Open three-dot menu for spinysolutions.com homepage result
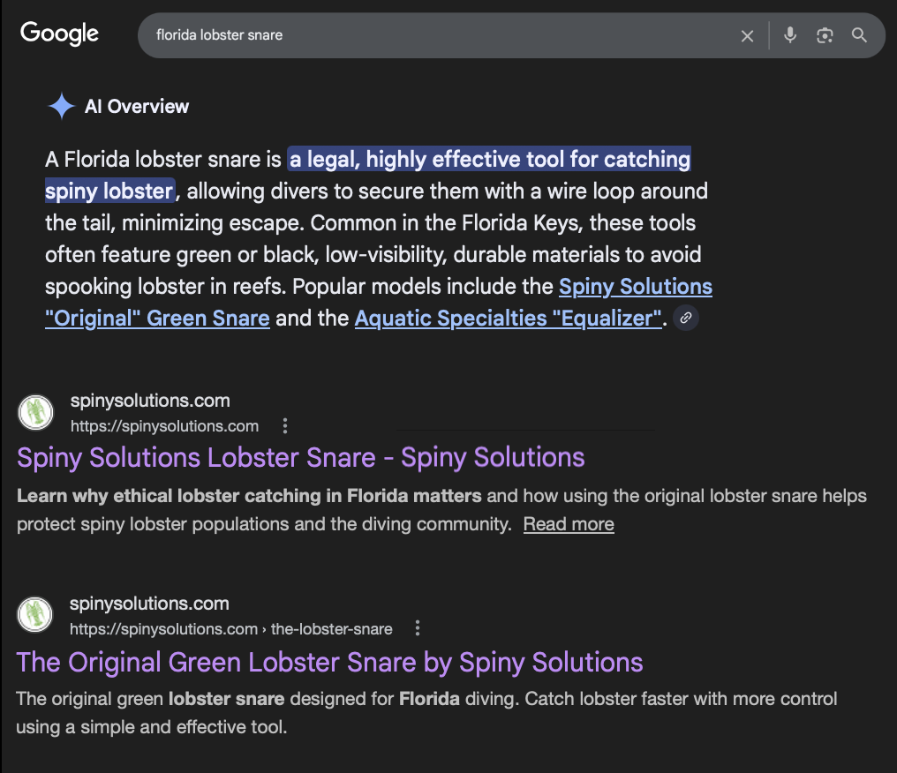The height and width of the screenshot is (773, 897). (x=284, y=426)
